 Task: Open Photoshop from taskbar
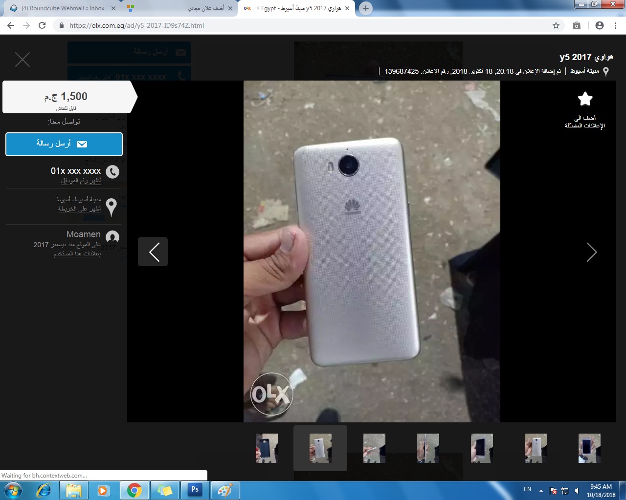click(195, 490)
